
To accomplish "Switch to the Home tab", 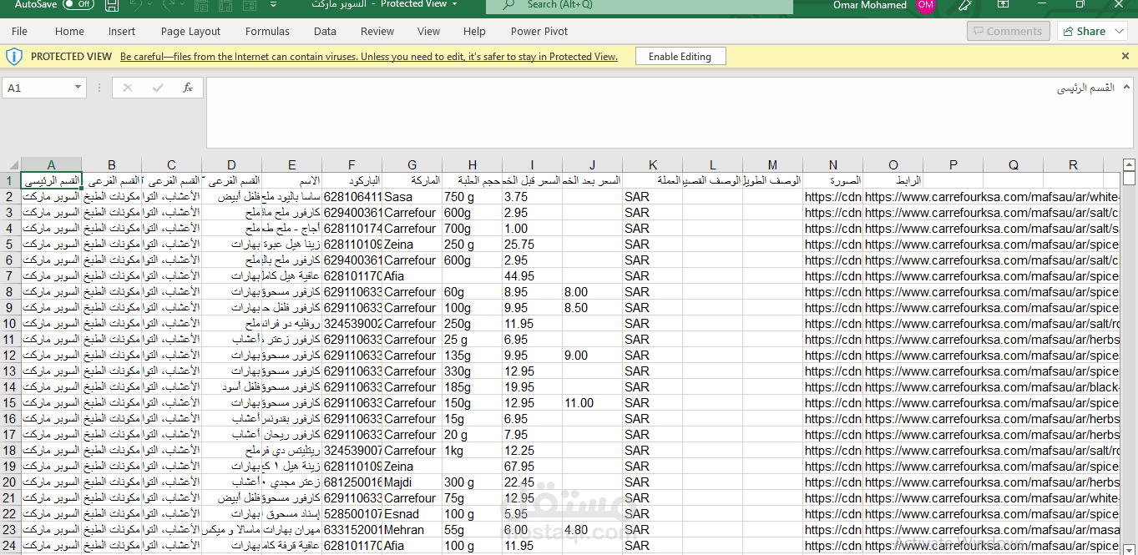I will point(69,32).
